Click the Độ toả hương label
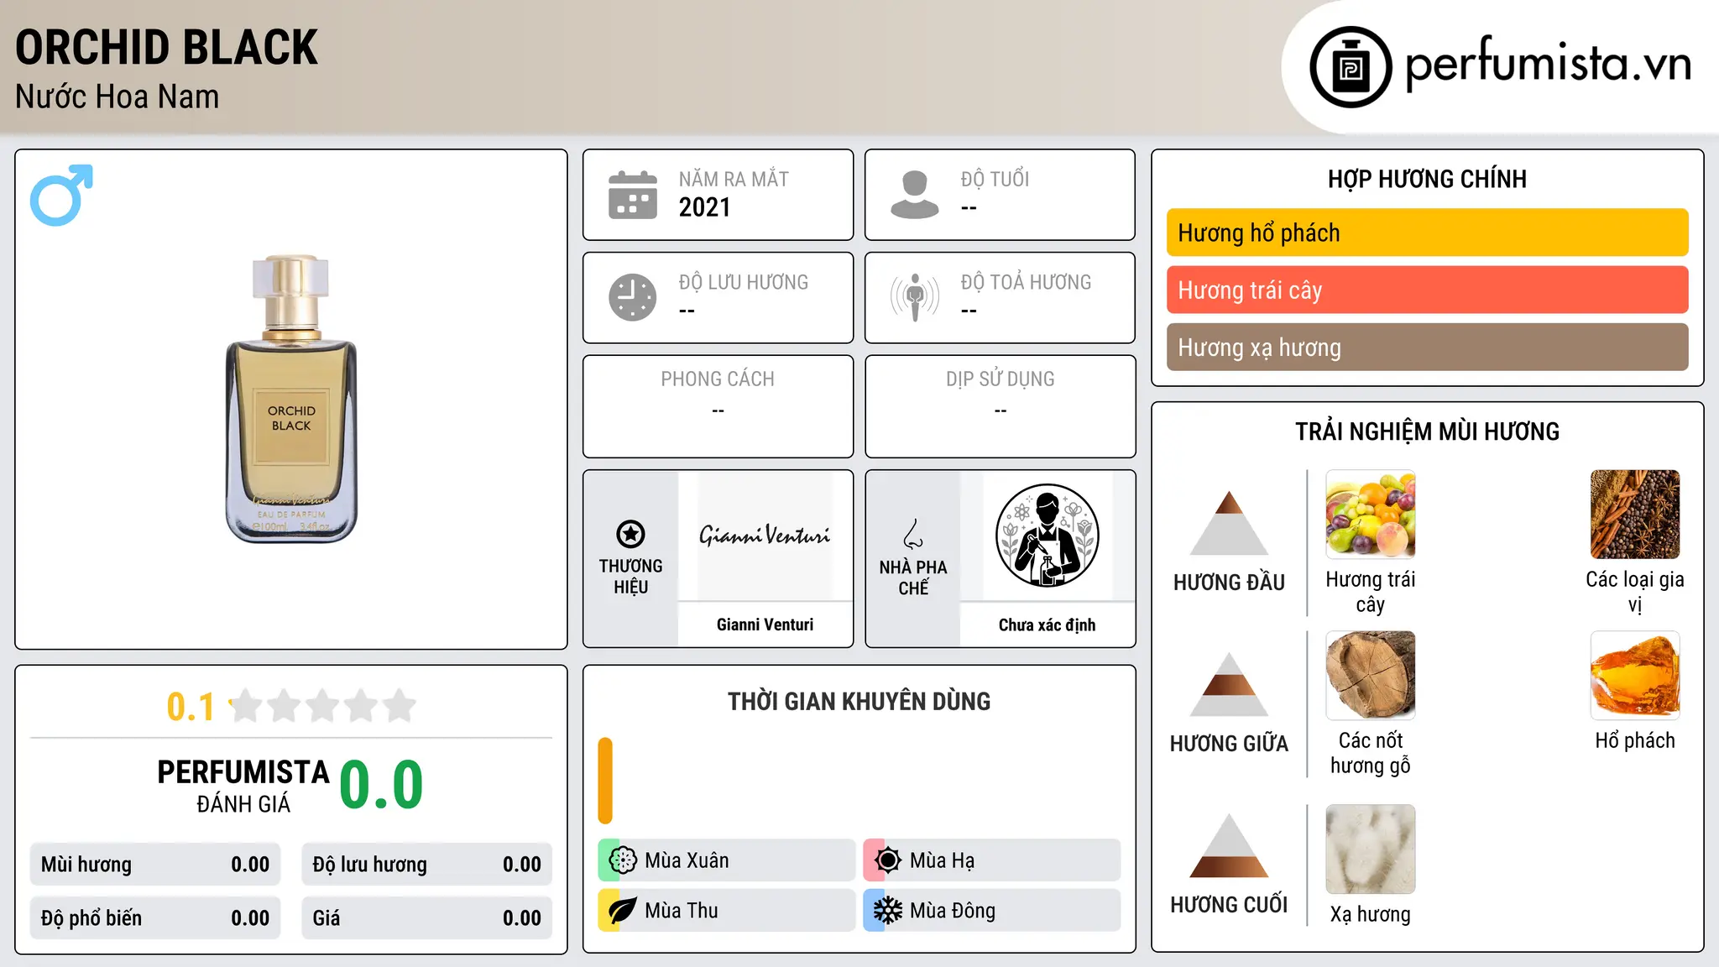 click(x=1026, y=282)
